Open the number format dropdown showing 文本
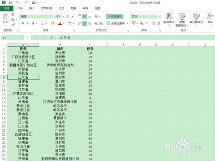The image size is (215, 161). click(x=159, y=17)
